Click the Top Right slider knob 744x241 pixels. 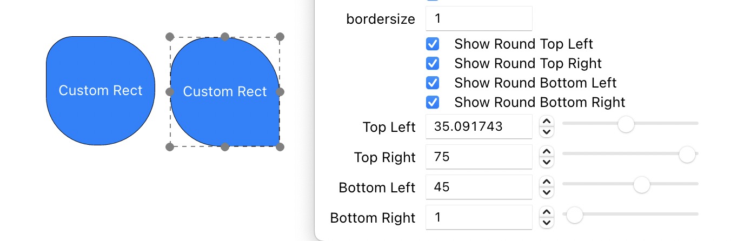pyautogui.click(x=687, y=154)
